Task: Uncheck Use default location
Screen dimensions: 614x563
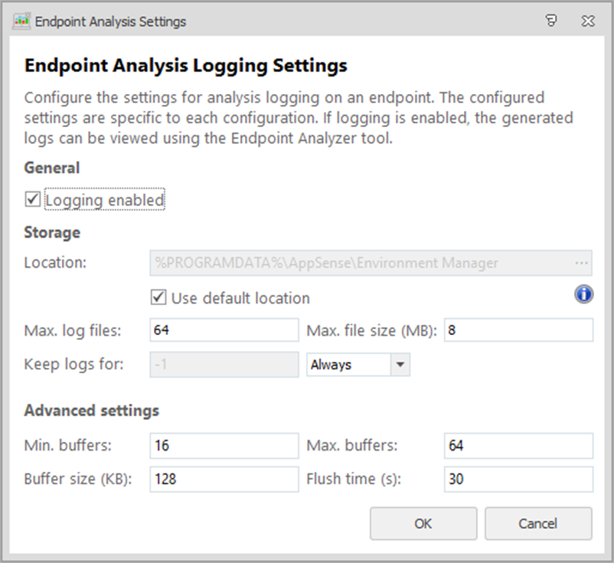Action: click(x=159, y=298)
